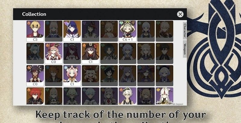Click the red-haired character in the bottom row
Screen dimensions: 241x123
35,96
